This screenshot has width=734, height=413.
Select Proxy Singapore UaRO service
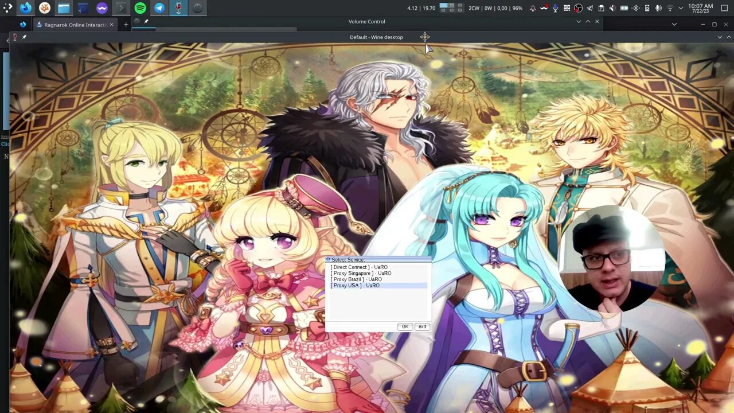(x=378, y=273)
